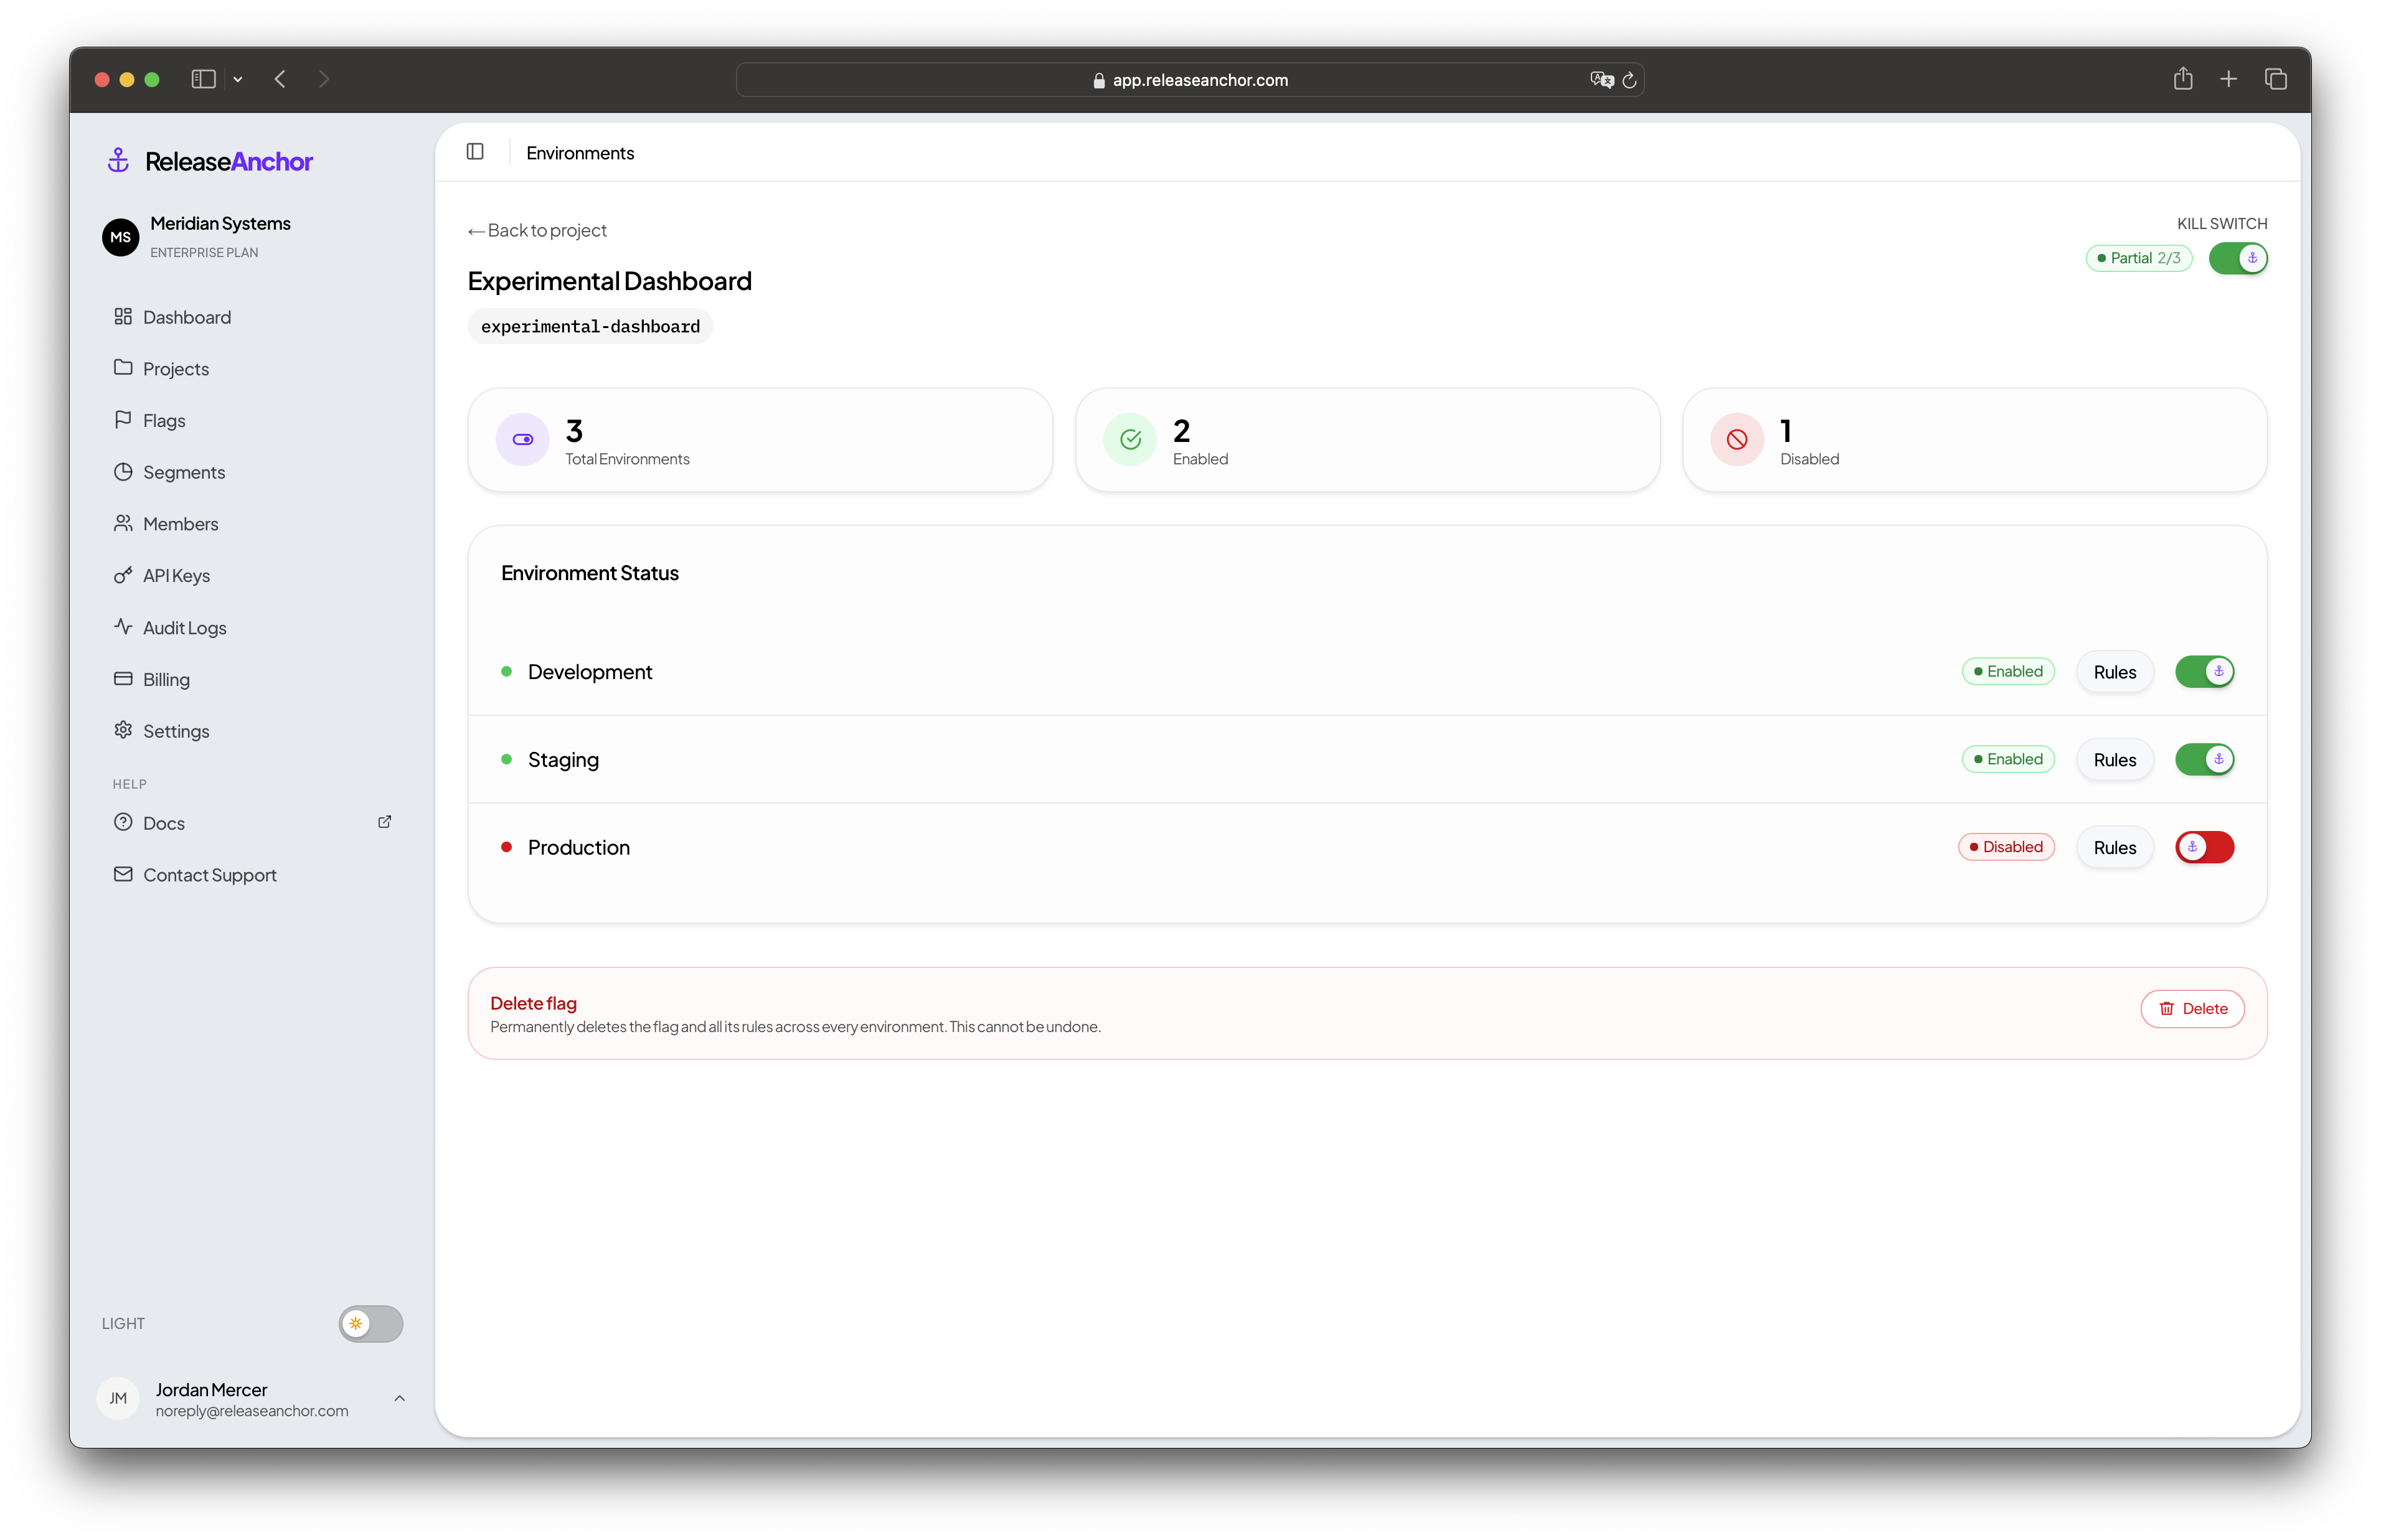This screenshot has height=1540, width=2381.
Task: Disable the Development environment toggle
Action: click(2204, 671)
